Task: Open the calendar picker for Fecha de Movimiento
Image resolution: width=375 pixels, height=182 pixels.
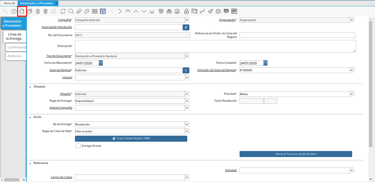Action: 101,63
